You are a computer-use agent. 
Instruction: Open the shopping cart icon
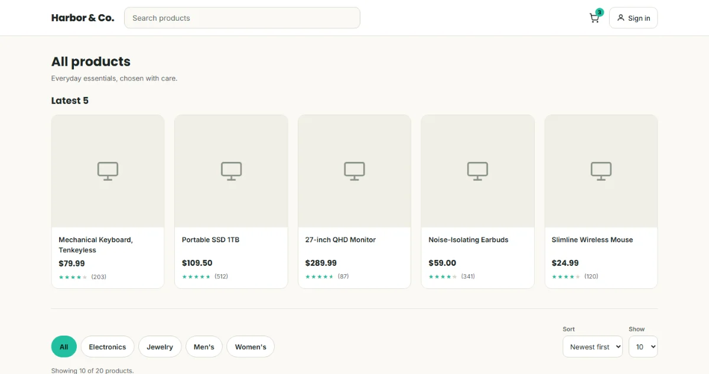click(594, 18)
